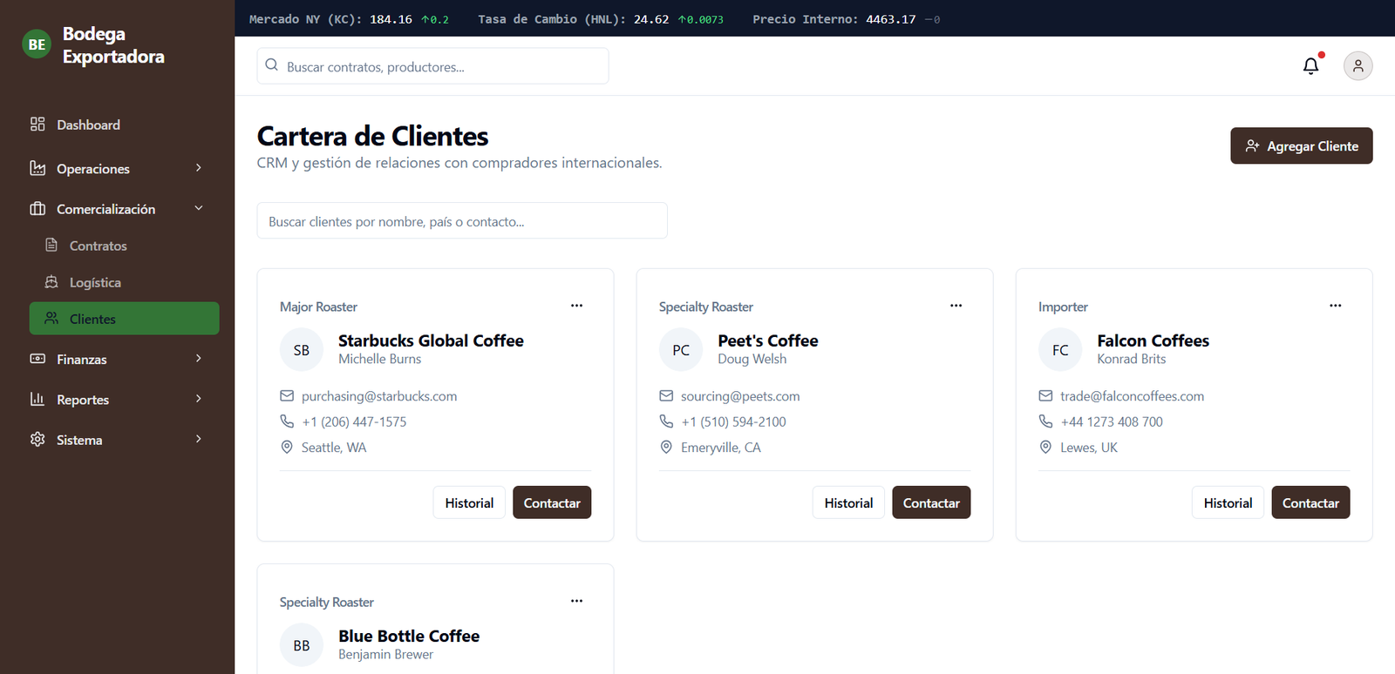Viewport: 1395px width, 674px height.
Task: Expand the Operaciones chevron
Action: click(199, 168)
